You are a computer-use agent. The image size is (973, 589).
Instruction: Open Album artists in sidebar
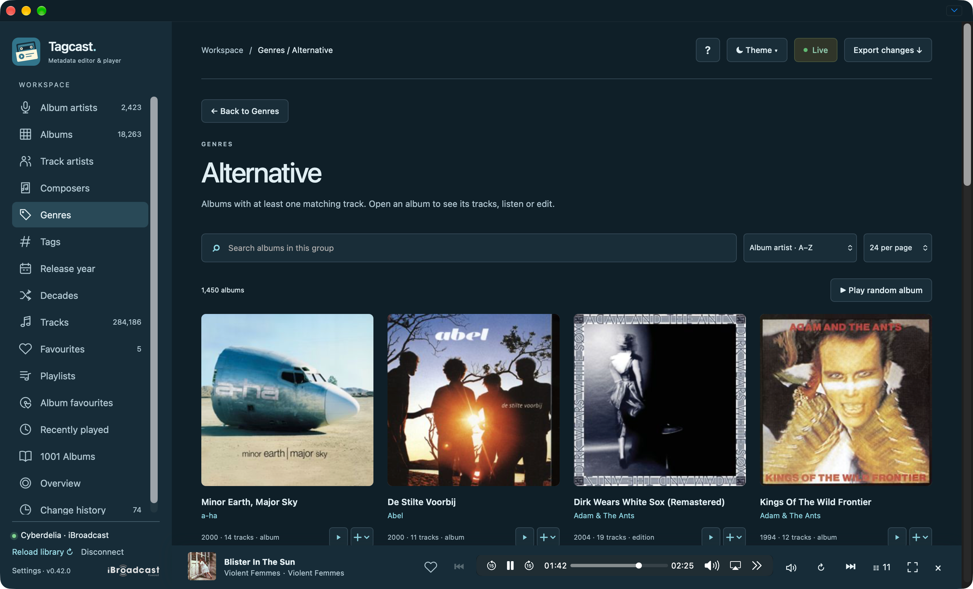(x=80, y=107)
